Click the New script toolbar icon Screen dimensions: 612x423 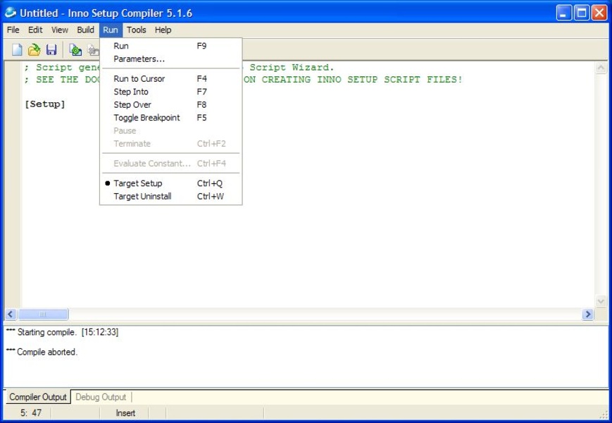pos(17,49)
